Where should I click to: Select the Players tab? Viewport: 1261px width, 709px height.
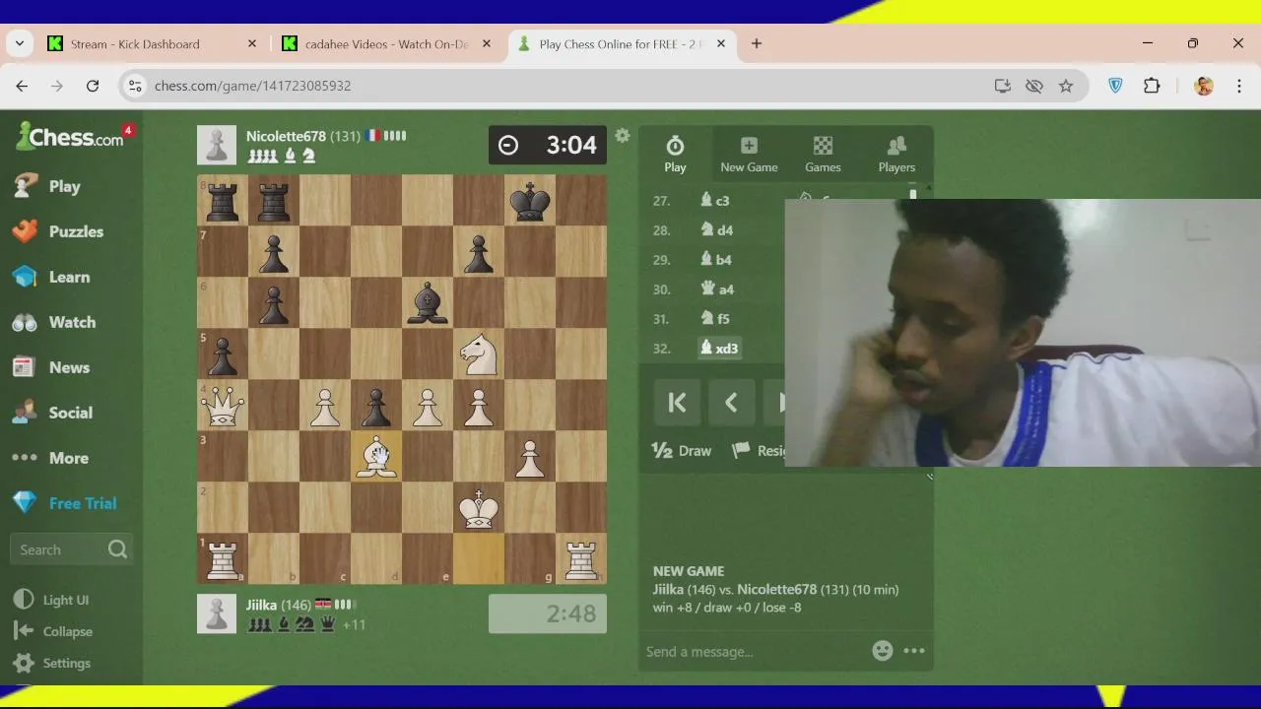tap(896, 155)
